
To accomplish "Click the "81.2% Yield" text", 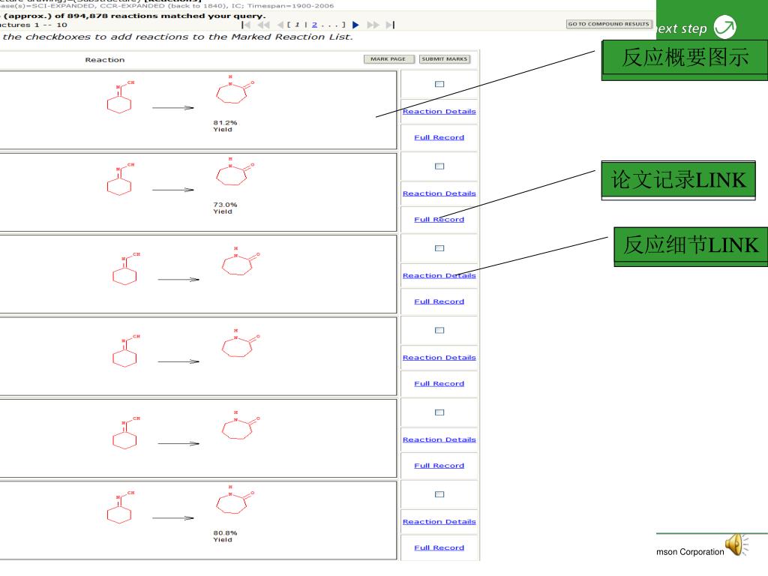I will pyautogui.click(x=225, y=126).
